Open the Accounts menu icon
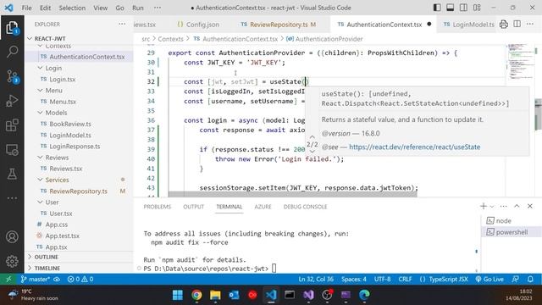Viewport: 542px width, 305px height. click(x=12, y=237)
